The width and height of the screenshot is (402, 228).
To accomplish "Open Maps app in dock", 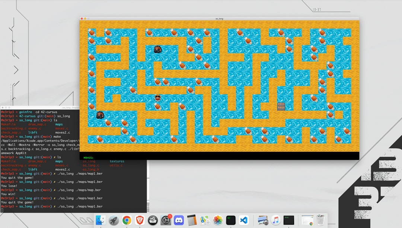I will coord(205,220).
